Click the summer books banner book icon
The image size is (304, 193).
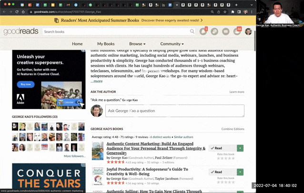click(56, 20)
